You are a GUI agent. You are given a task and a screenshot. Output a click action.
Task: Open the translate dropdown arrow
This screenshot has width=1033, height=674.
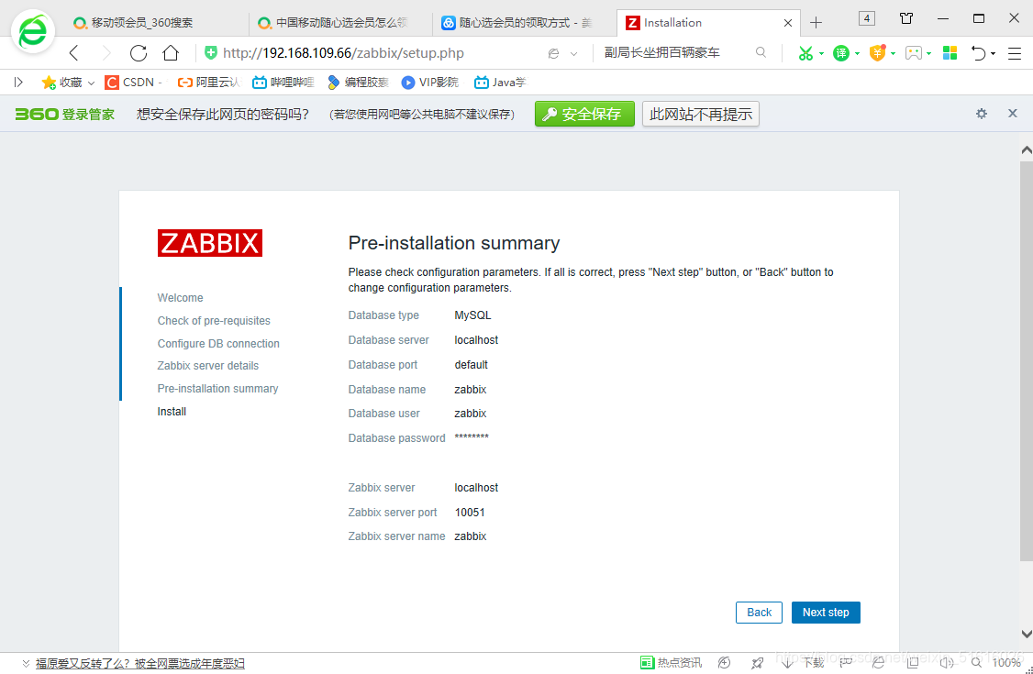tap(857, 54)
